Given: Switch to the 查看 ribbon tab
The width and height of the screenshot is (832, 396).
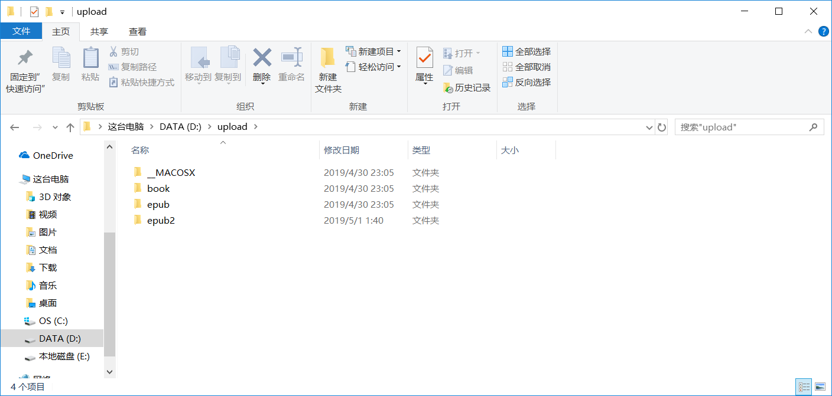Looking at the screenshot, I should pos(137,31).
